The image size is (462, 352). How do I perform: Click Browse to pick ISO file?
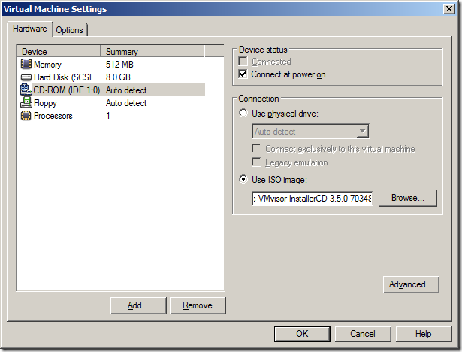(407, 199)
